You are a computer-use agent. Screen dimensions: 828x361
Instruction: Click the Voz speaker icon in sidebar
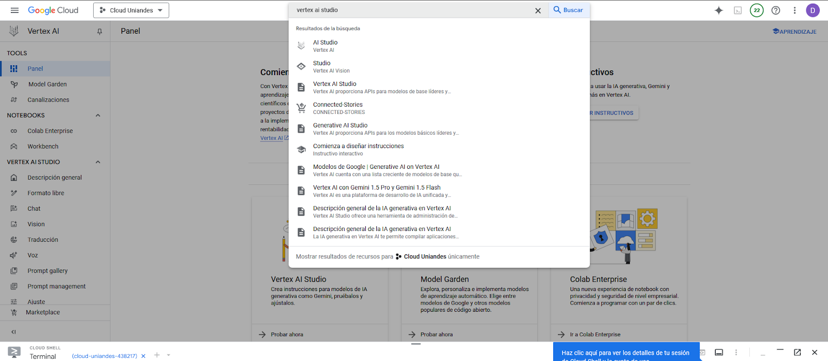pos(14,255)
